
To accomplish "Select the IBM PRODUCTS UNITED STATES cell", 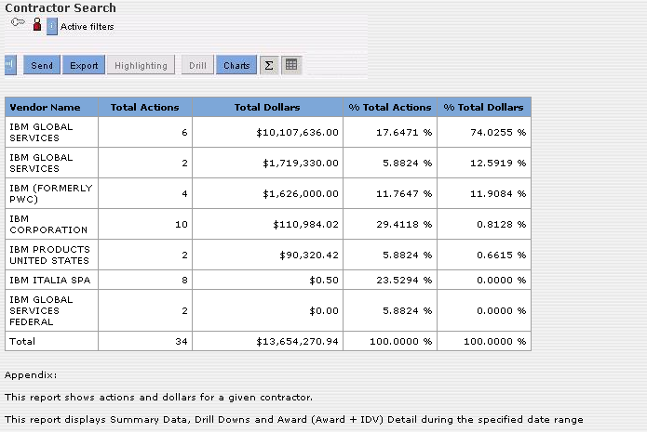I will [51, 255].
